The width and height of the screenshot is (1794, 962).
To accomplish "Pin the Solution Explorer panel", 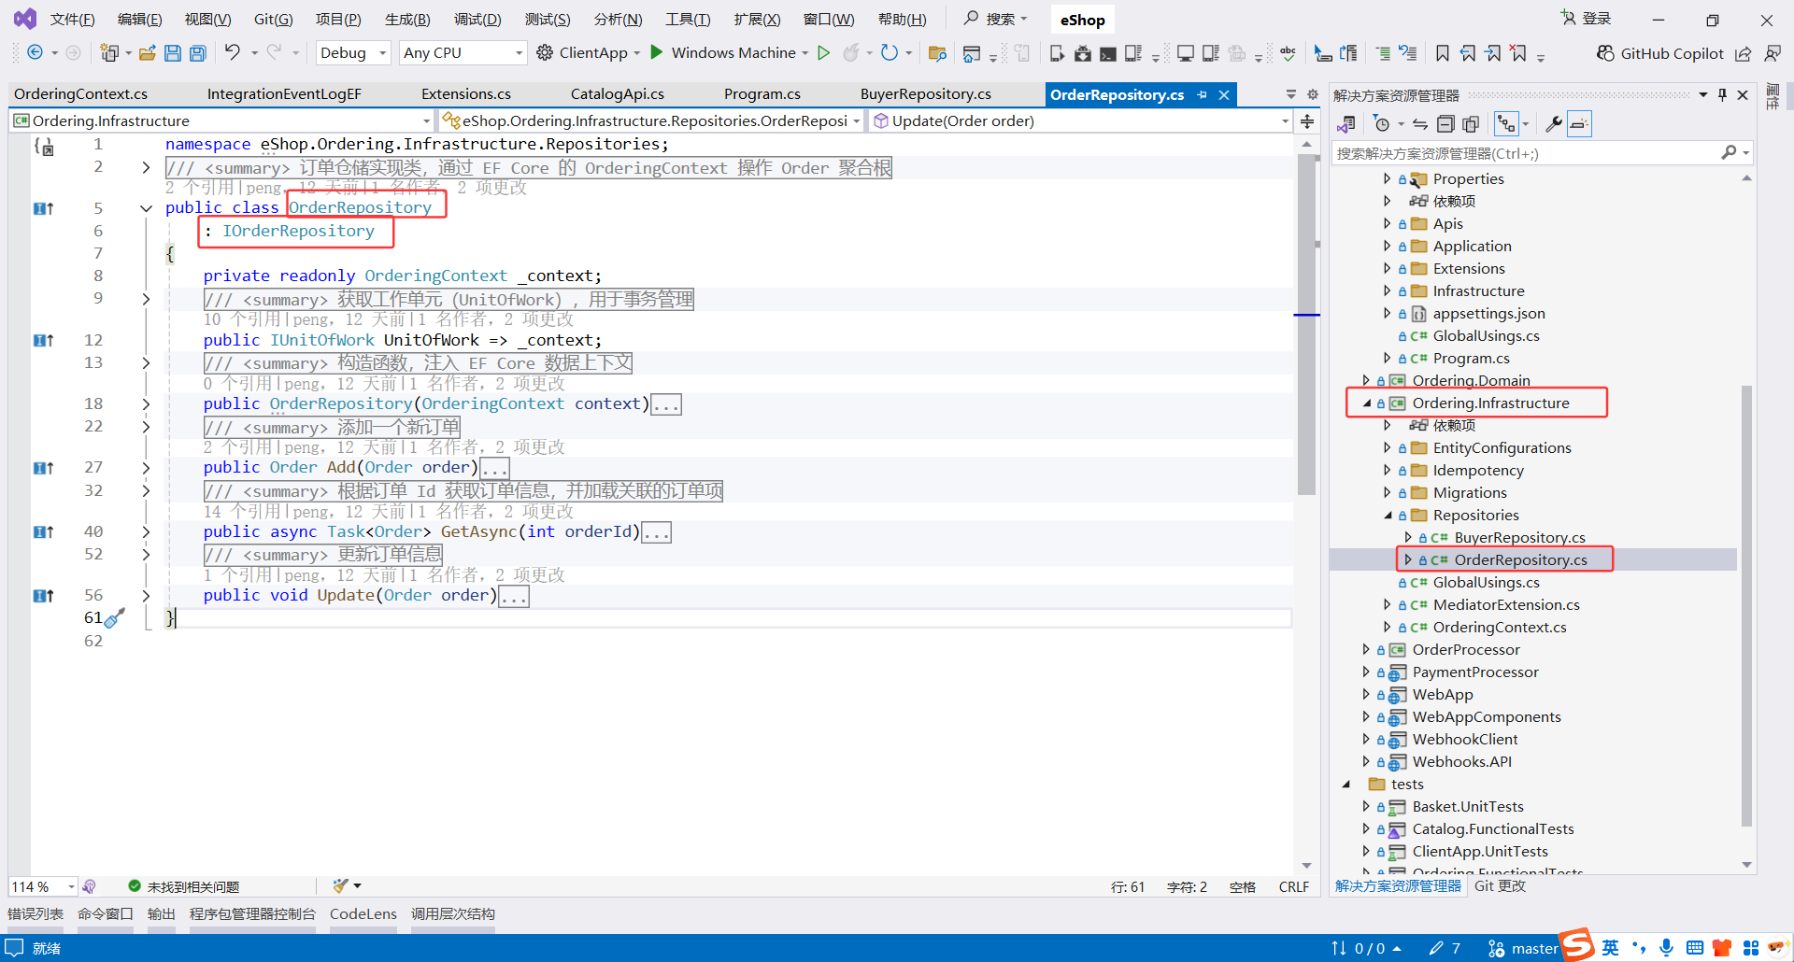I will [1722, 95].
